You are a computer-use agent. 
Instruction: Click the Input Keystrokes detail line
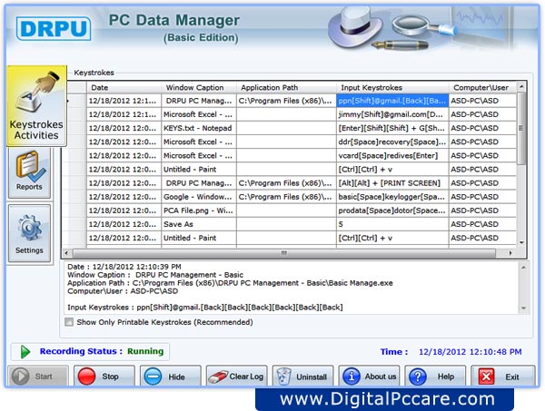click(205, 308)
